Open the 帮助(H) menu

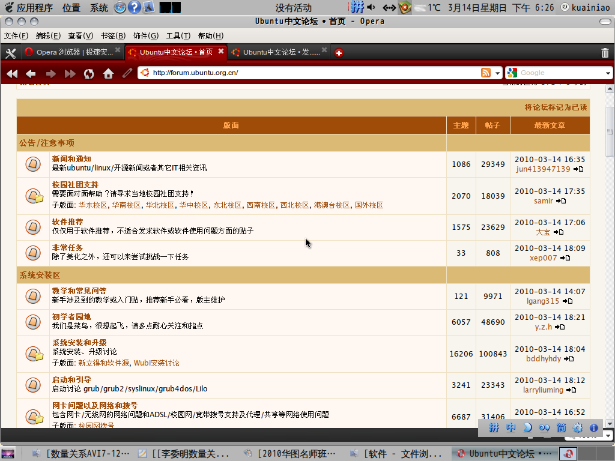coord(211,36)
